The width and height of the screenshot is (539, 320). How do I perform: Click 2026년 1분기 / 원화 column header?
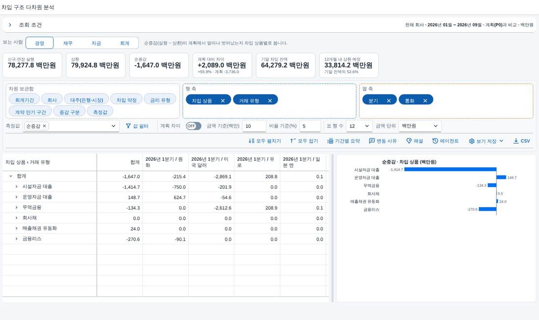165,162
